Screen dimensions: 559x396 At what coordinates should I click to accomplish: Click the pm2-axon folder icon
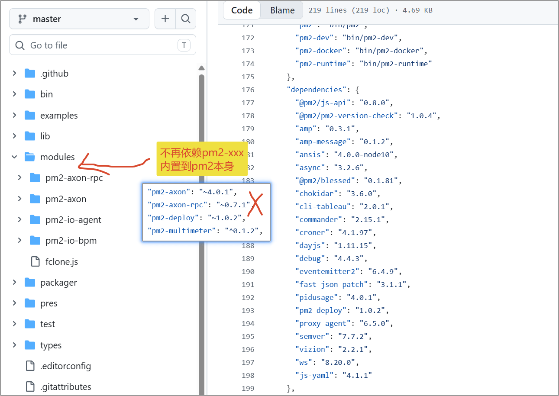pos(35,199)
